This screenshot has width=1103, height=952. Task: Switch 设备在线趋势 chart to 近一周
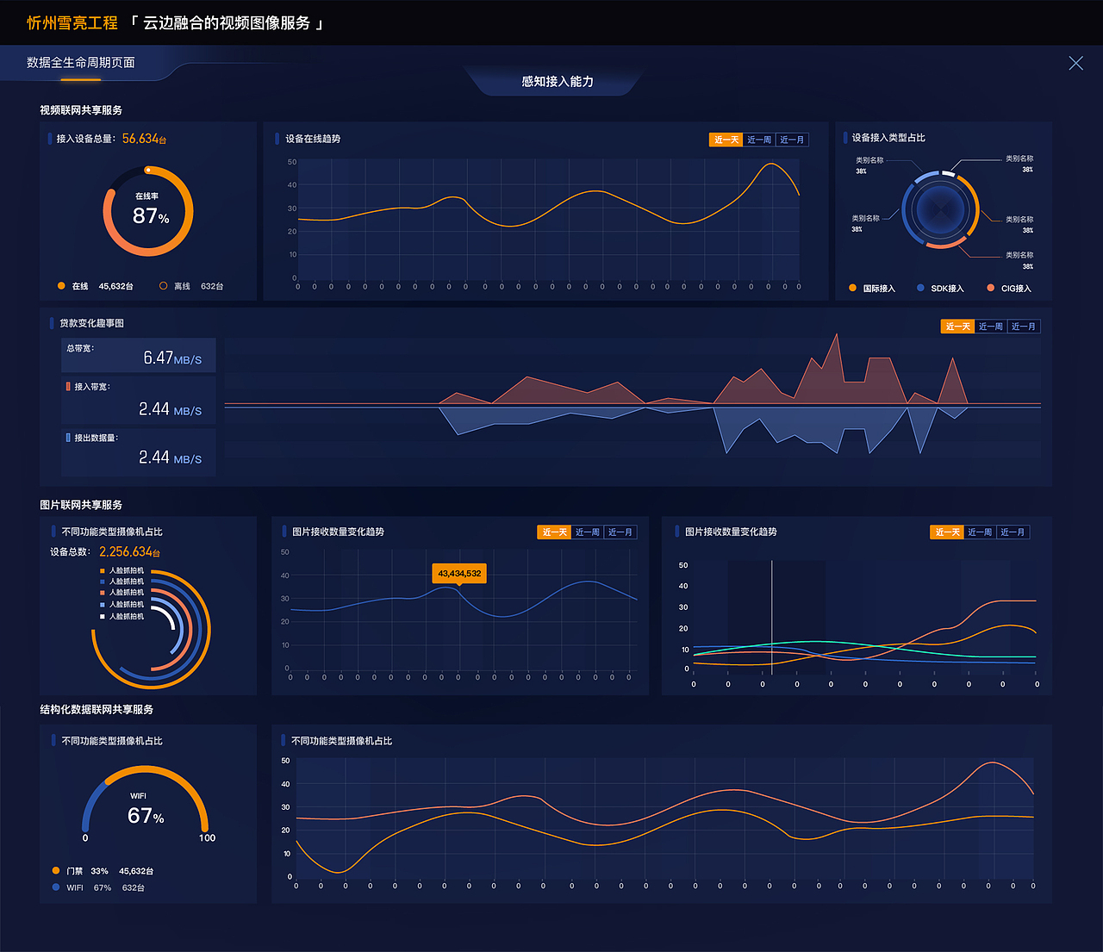pos(759,140)
